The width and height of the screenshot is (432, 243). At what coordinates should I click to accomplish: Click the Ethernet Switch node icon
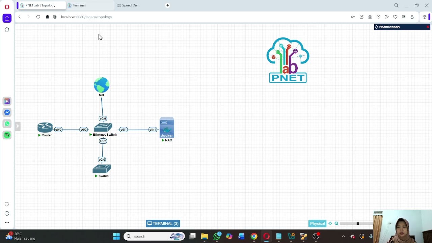point(103,128)
